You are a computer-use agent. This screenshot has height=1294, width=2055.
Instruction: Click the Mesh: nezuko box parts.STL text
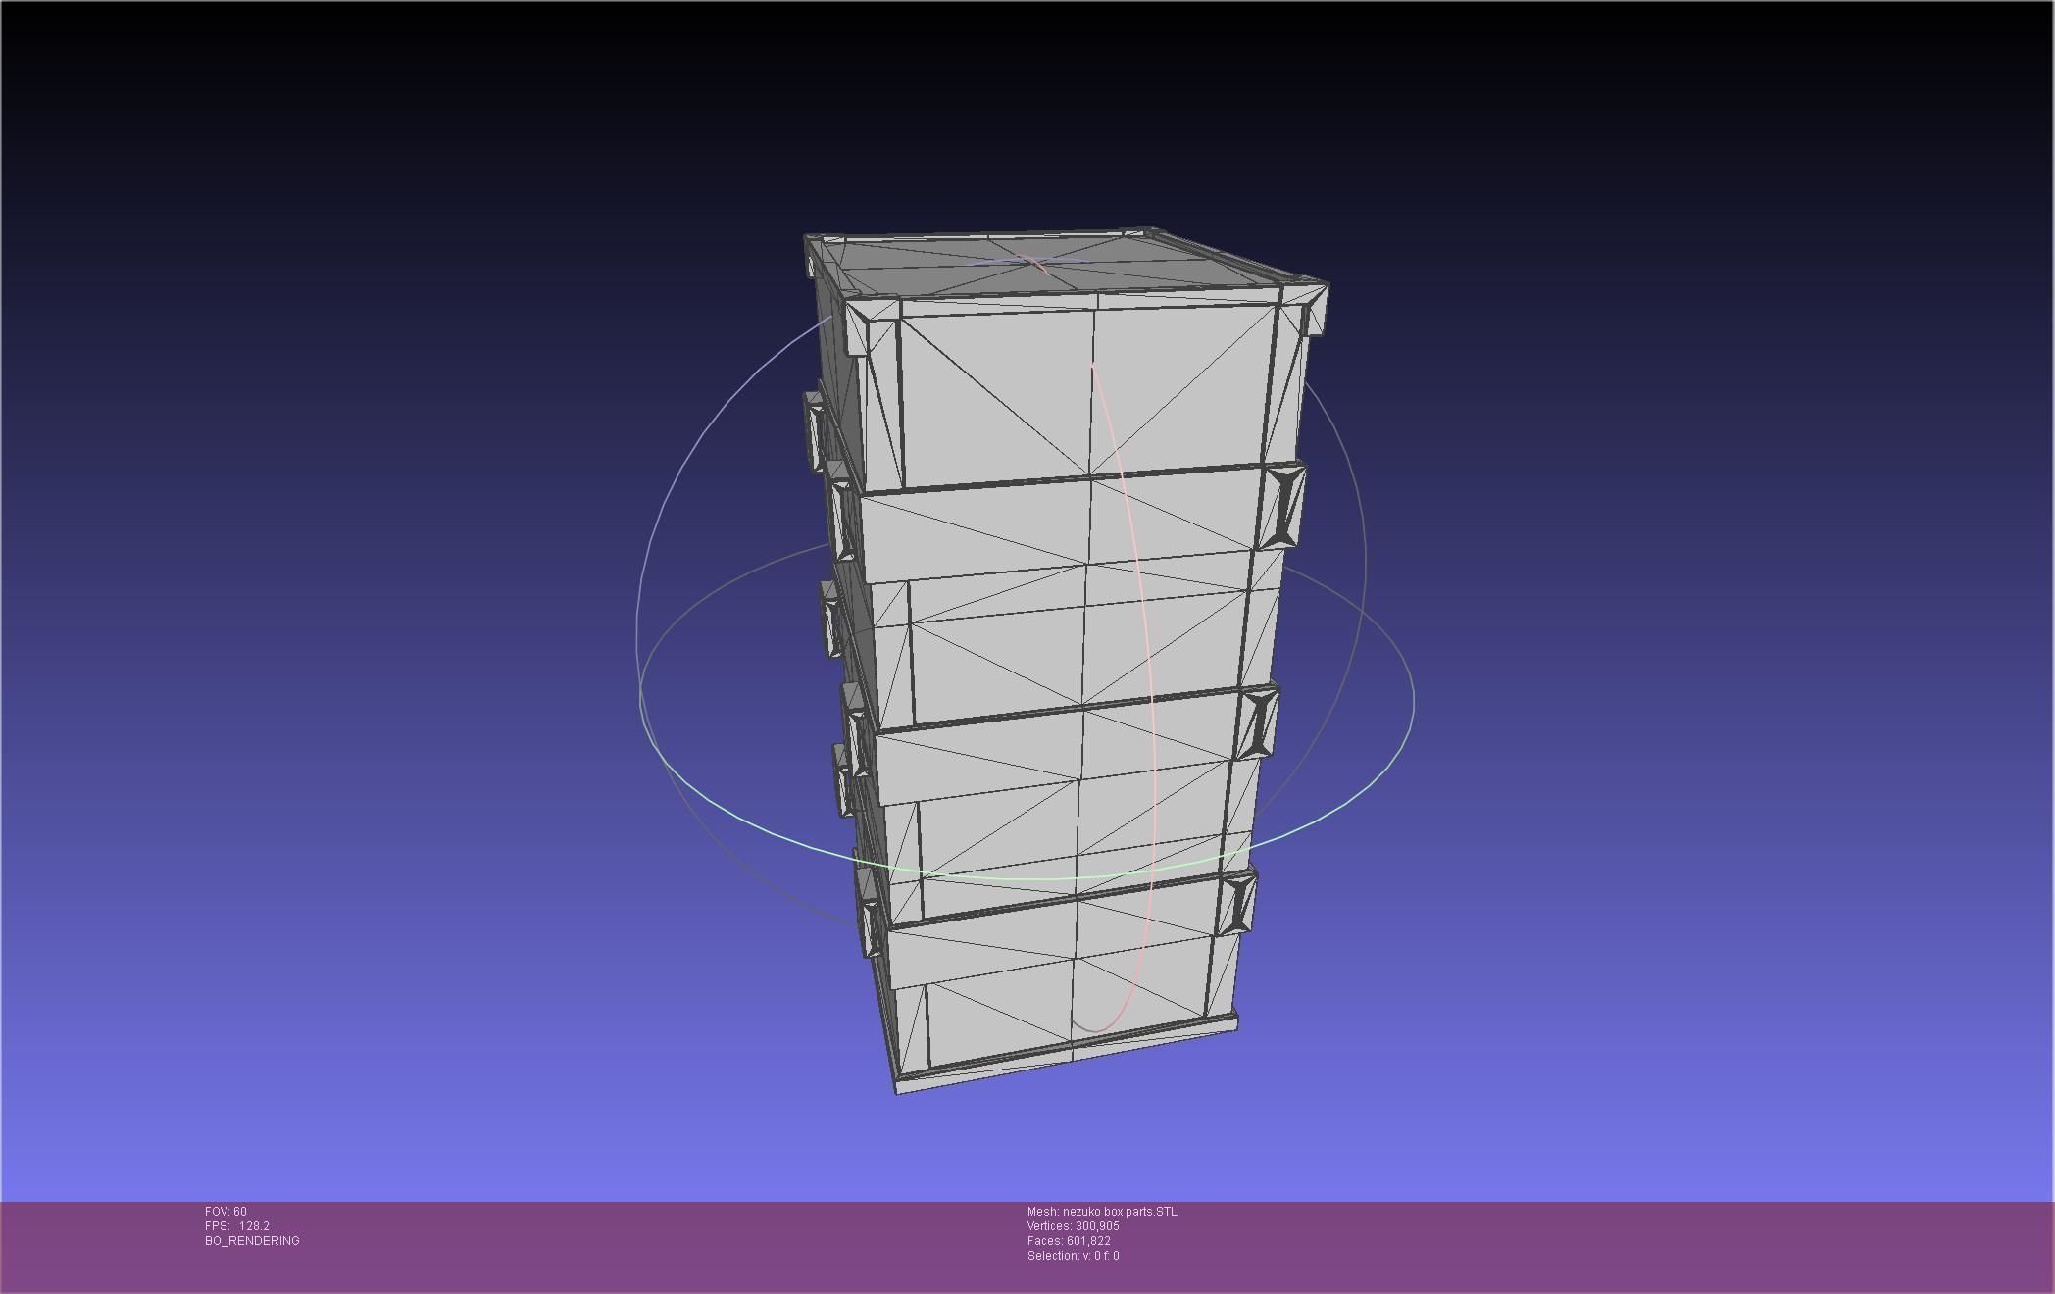pos(1102,1212)
